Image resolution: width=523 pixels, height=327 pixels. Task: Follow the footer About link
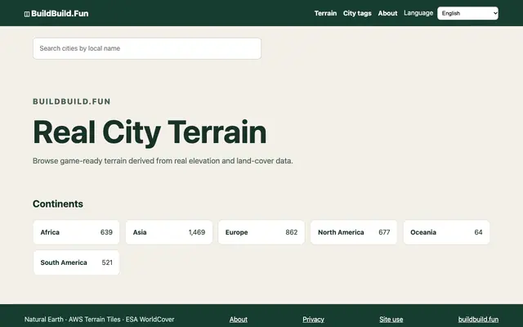tap(238, 320)
